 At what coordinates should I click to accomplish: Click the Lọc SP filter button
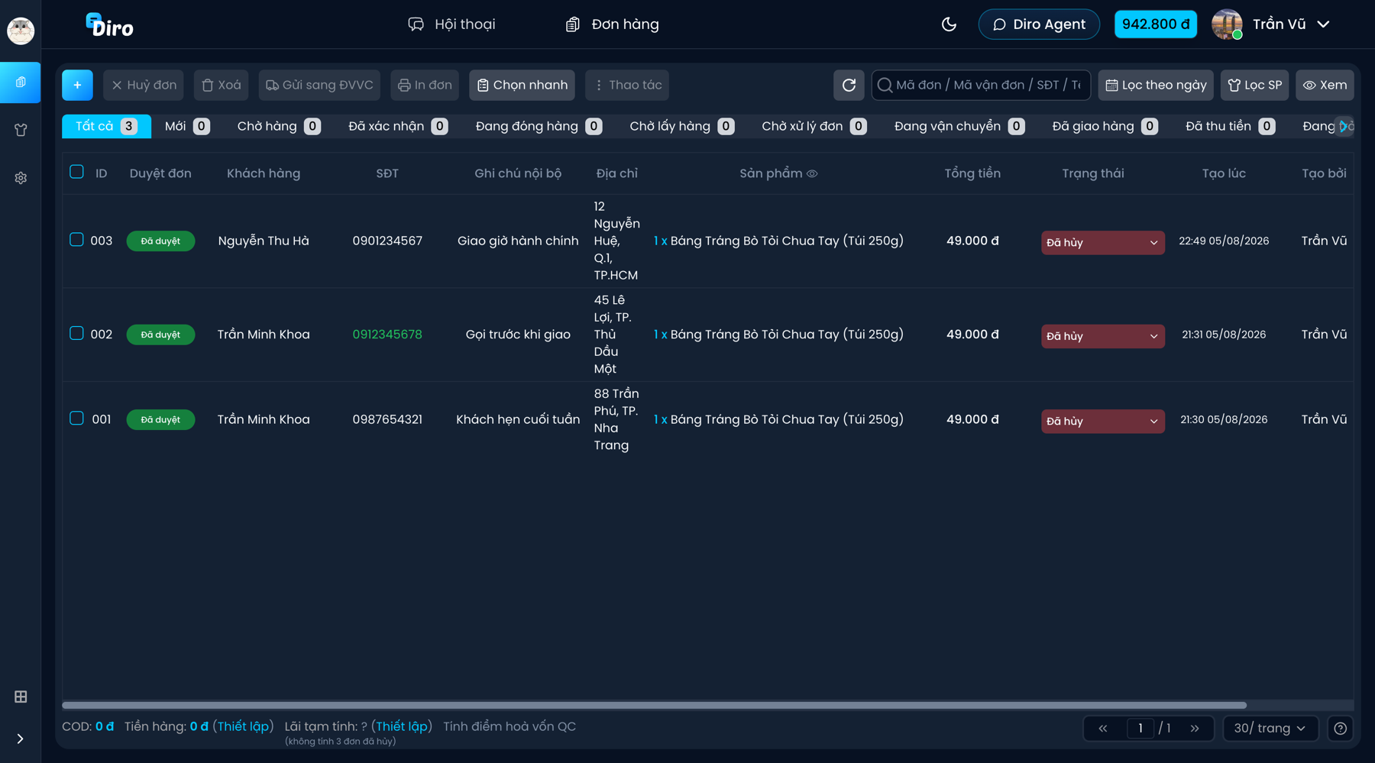coord(1254,85)
